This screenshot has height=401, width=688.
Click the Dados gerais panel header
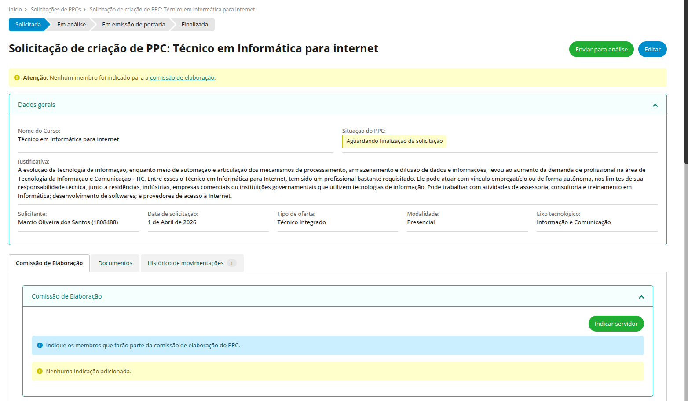pyautogui.click(x=37, y=105)
